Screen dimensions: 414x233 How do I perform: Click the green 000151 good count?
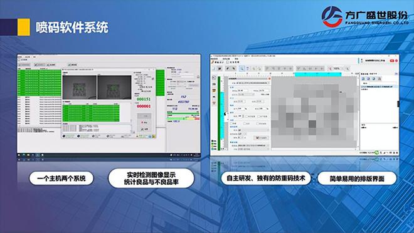[x=144, y=99]
